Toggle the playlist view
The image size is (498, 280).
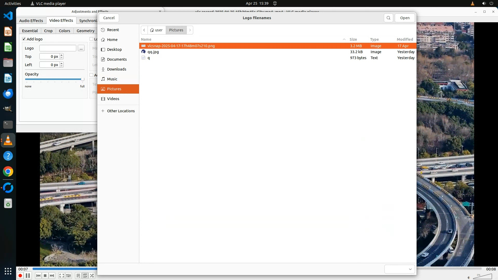[78, 276]
